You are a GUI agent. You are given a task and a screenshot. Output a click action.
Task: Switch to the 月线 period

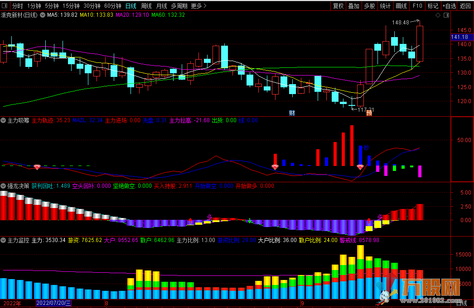pyautogui.click(x=162, y=6)
